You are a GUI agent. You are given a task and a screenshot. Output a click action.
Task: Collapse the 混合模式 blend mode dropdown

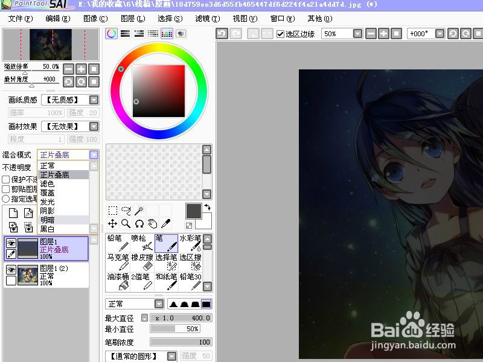[x=94, y=154]
